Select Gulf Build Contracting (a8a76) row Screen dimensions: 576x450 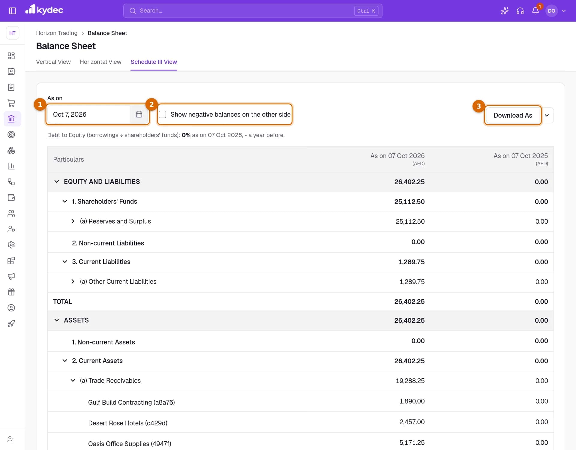click(x=300, y=401)
